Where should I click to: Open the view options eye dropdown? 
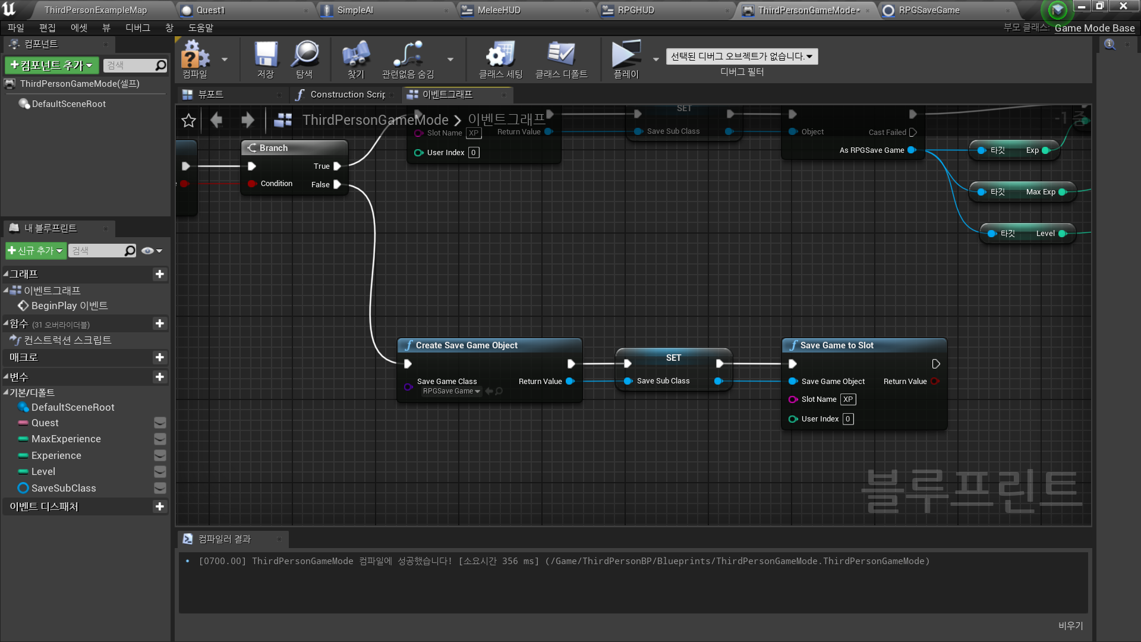coord(152,251)
